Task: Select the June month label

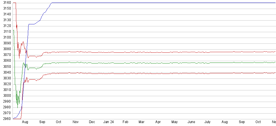Action: point(191,123)
